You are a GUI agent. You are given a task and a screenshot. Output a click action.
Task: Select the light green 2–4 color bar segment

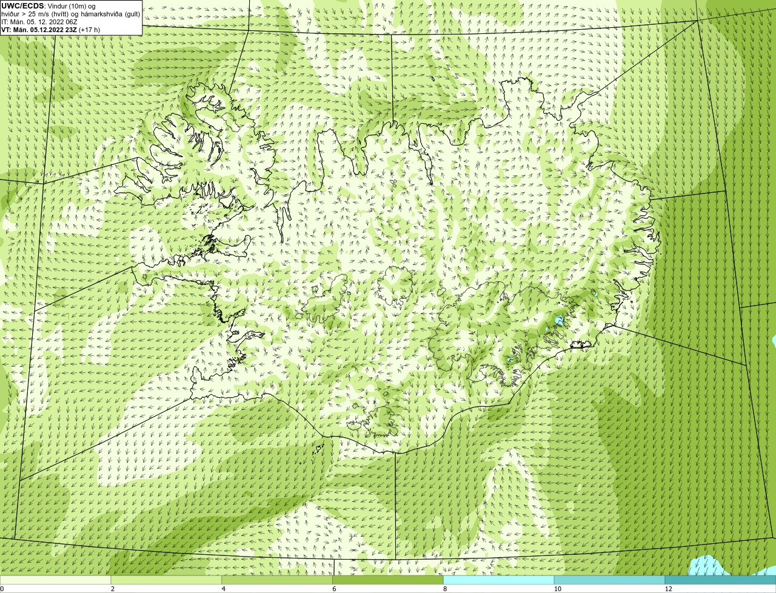(x=166, y=580)
